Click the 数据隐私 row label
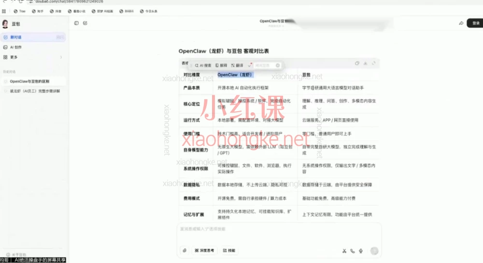 coord(192,185)
